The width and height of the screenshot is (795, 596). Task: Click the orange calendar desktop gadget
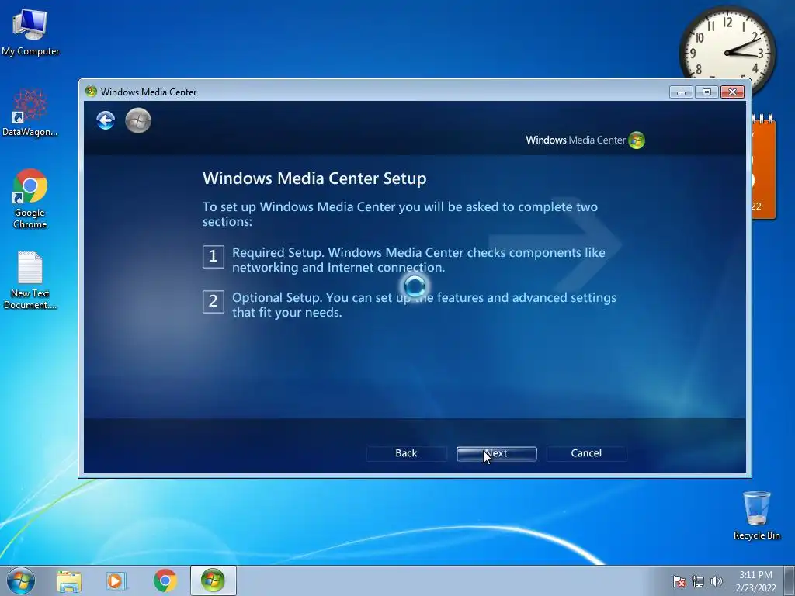[763, 168]
